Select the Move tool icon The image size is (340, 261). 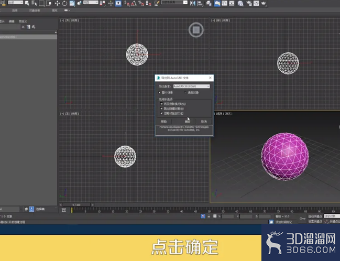pos(57,3)
